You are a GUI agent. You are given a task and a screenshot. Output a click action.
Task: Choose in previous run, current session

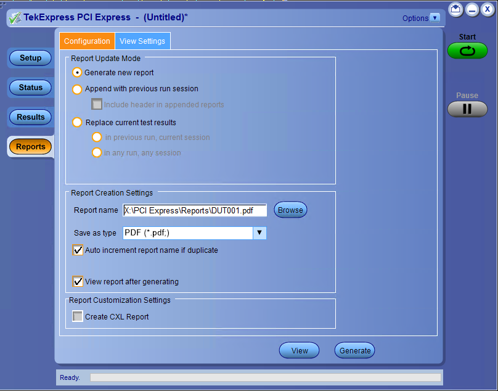97,138
